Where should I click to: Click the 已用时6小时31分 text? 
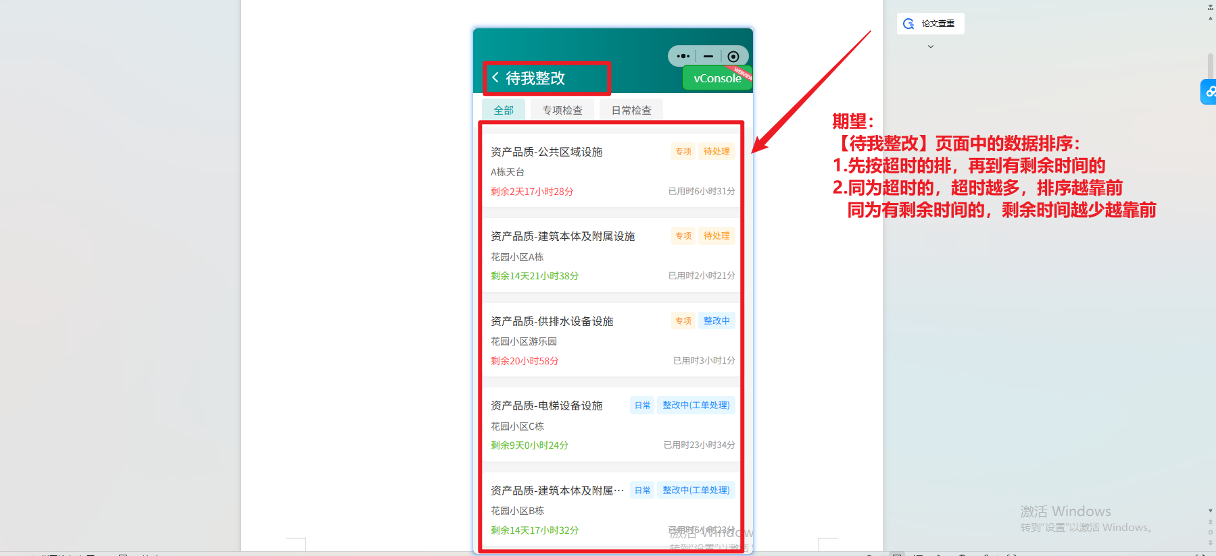pos(702,191)
